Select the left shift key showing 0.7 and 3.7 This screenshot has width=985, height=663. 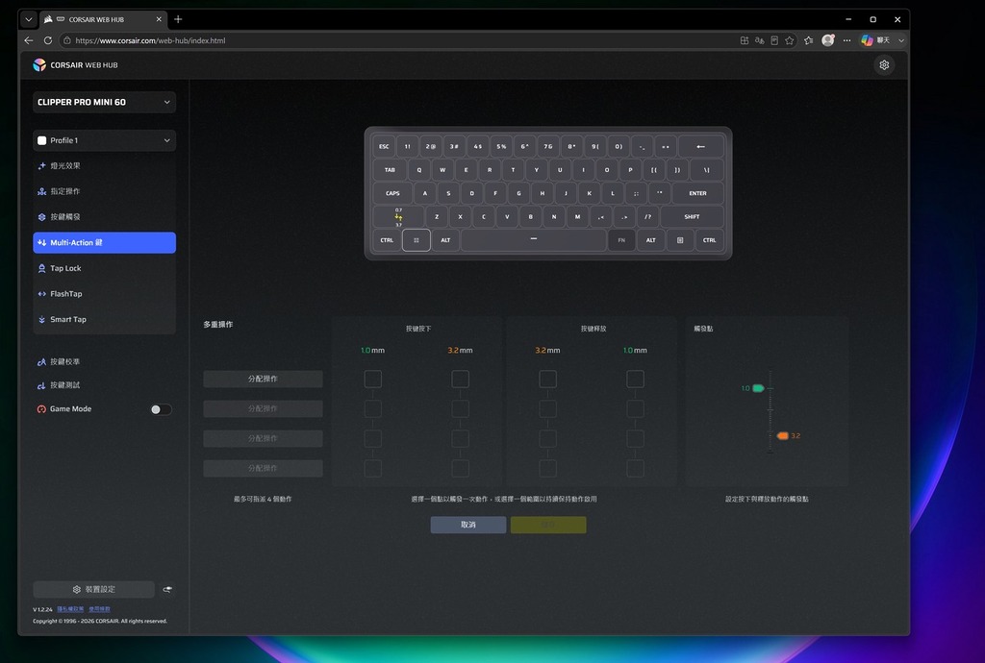pos(398,217)
